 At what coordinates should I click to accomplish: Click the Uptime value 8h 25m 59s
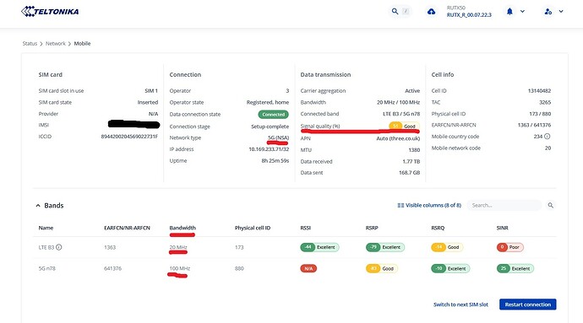point(275,160)
